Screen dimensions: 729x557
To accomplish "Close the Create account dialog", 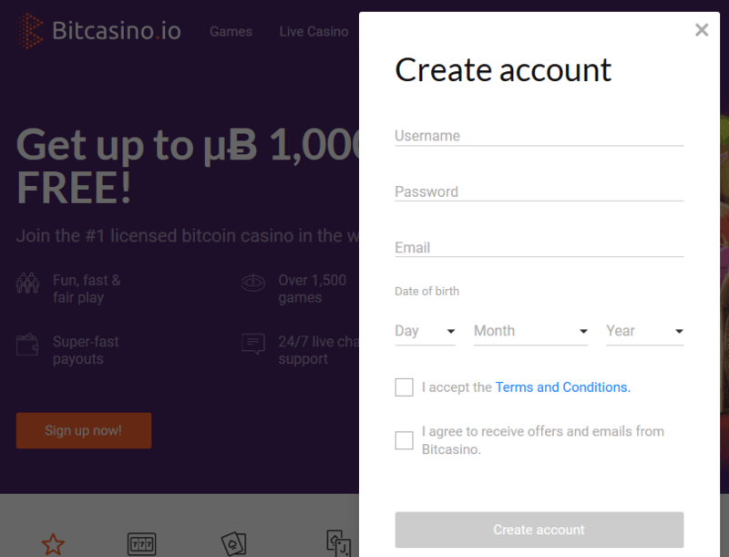I will [x=702, y=30].
